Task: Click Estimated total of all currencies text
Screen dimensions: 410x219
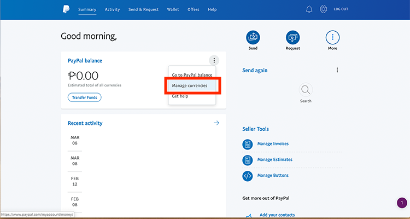Action: [95, 85]
